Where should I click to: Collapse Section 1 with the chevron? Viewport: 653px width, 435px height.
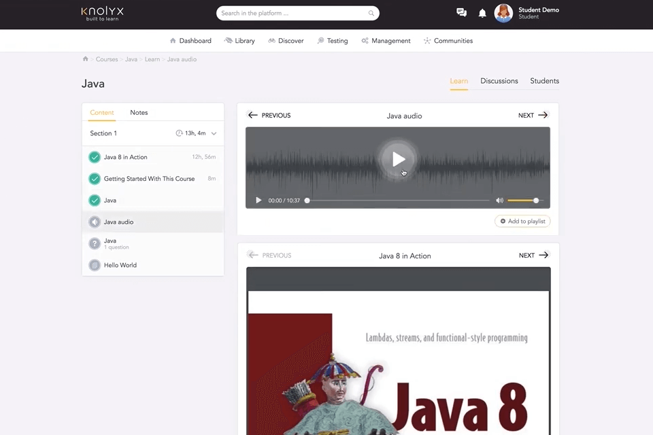214,134
